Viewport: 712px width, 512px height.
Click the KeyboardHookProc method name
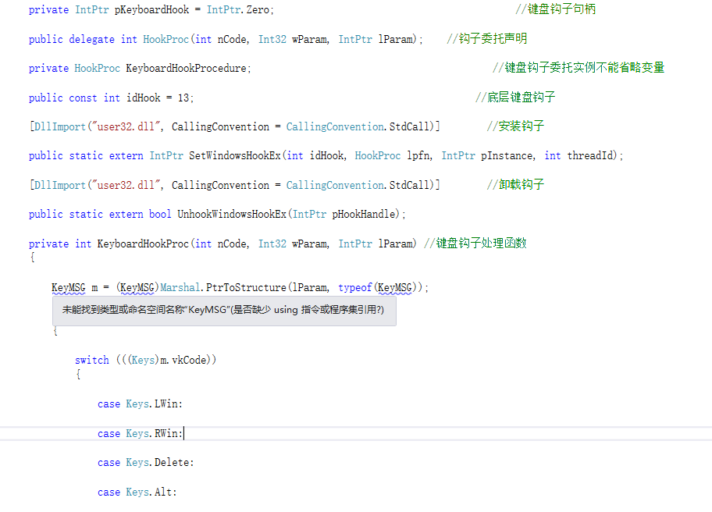click(143, 244)
